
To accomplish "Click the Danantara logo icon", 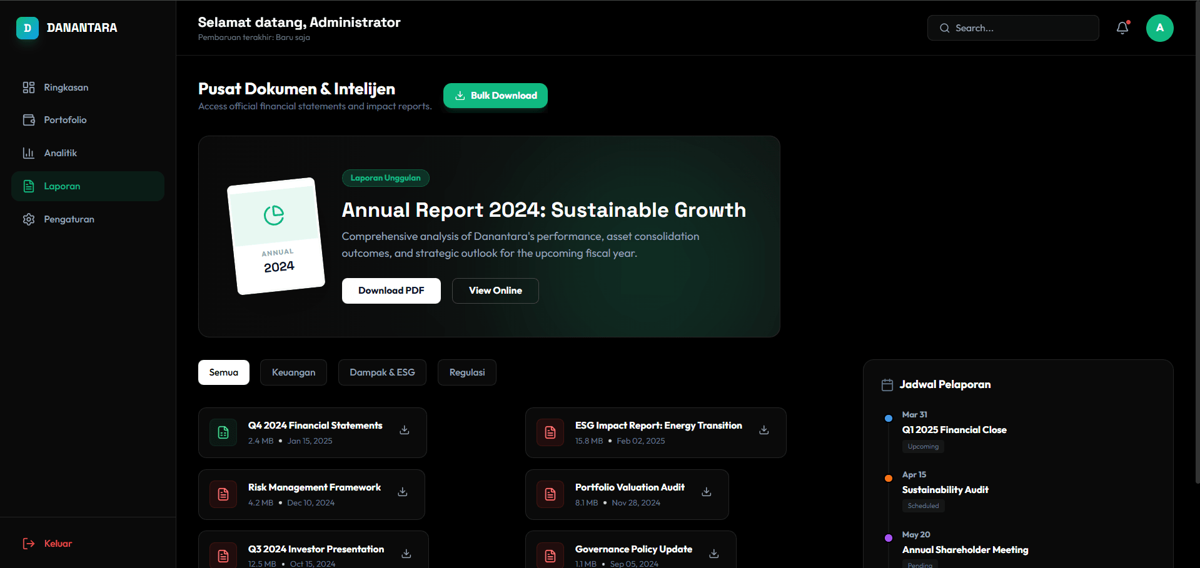I will point(27,28).
